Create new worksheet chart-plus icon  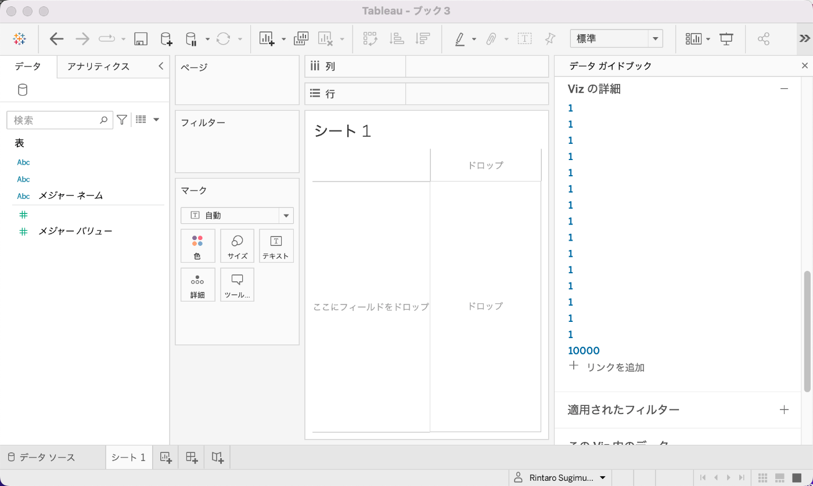coord(267,39)
